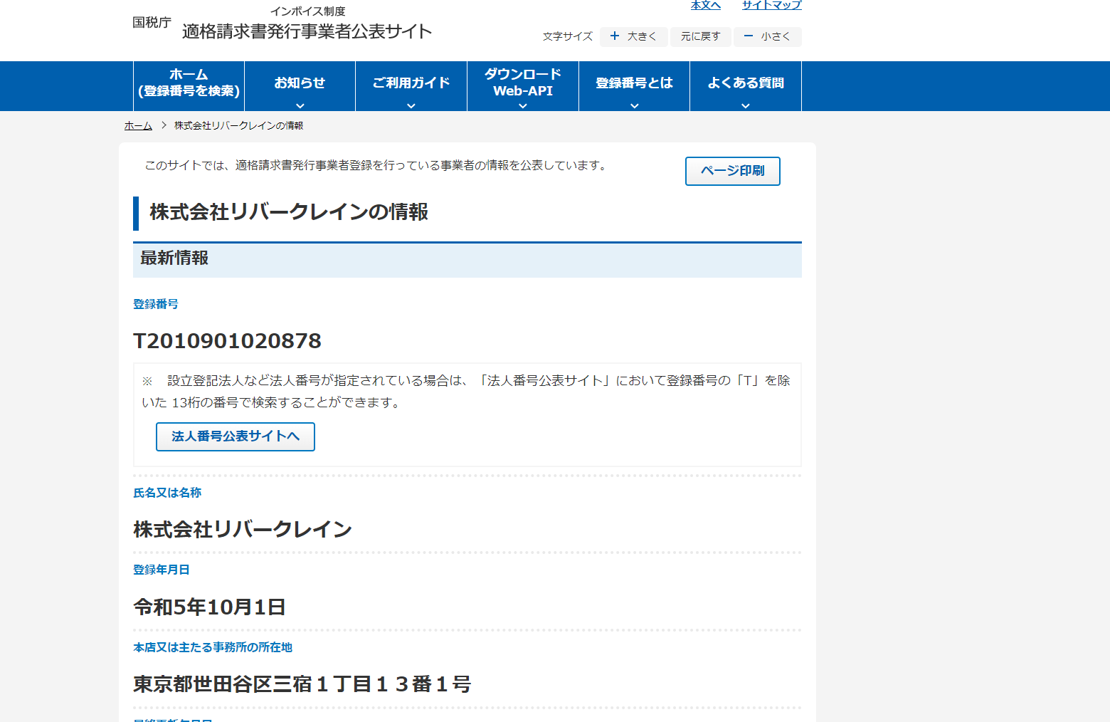
Task: Expand the ダウンロード Web-API chevron
Action: point(523,105)
